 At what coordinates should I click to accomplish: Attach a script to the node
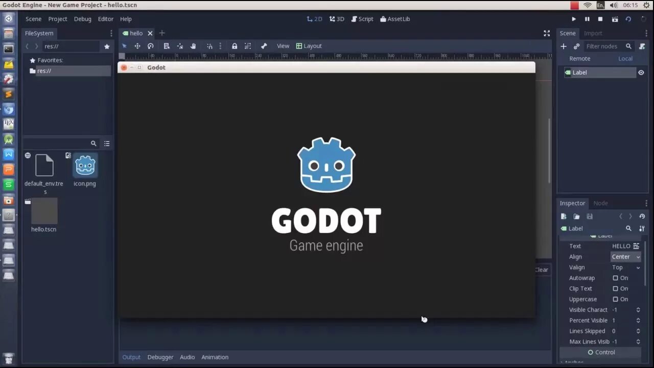(x=642, y=46)
